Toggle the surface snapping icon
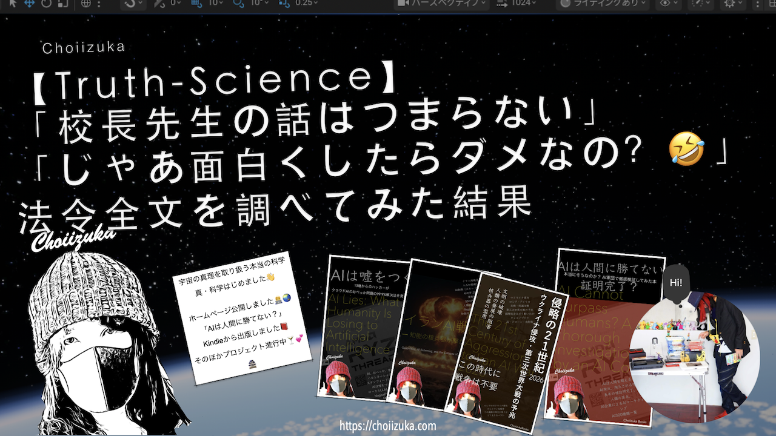 coord(159,3)
